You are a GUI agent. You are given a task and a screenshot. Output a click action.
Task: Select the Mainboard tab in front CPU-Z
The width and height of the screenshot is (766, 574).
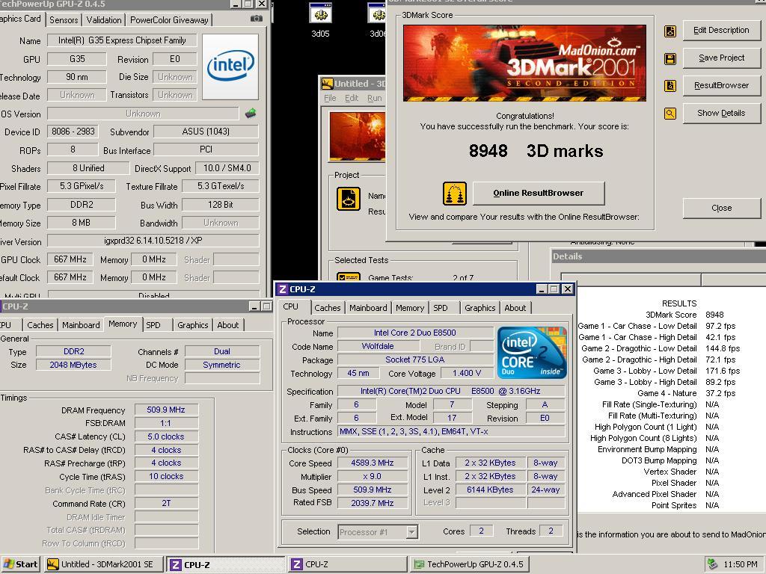[x=368, y=308]
